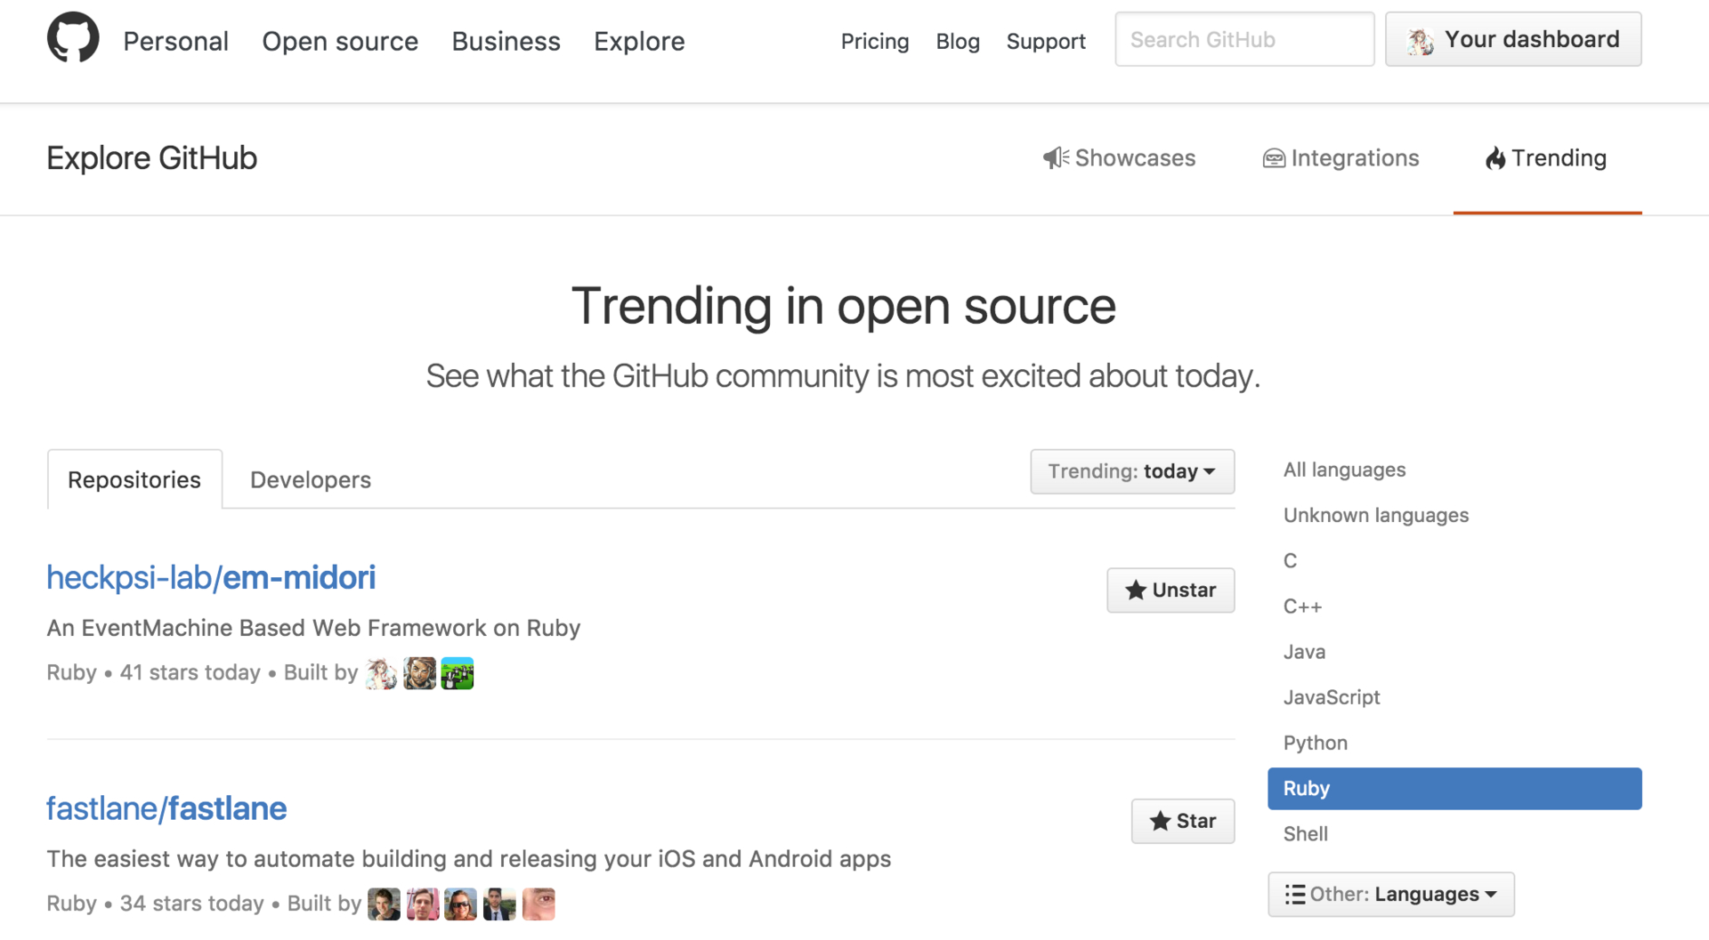
Task: Filter trending by Python
Action: tap(1315, 743)
